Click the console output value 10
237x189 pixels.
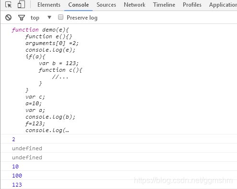tap(15, 167)
